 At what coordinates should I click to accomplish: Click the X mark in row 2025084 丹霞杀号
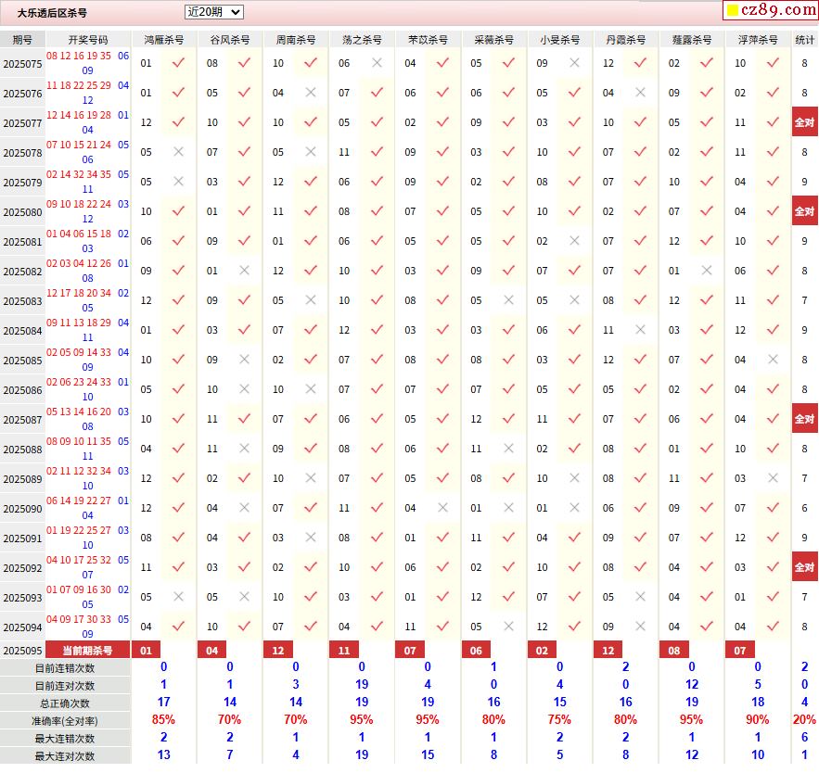640,330
